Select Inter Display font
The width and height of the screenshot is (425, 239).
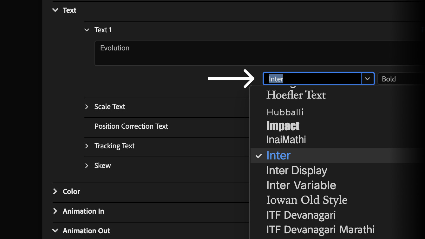coord(297,171)
